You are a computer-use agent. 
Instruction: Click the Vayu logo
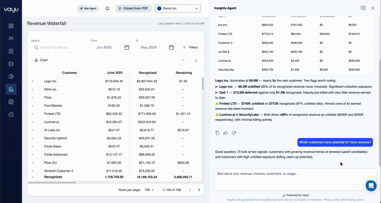[11, 10]
